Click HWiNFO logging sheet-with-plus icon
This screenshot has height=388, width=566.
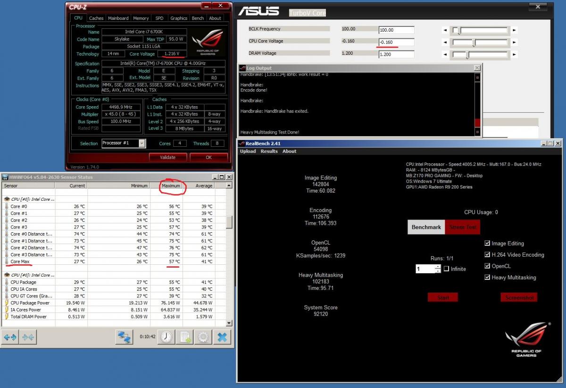(x=185, y=337)
